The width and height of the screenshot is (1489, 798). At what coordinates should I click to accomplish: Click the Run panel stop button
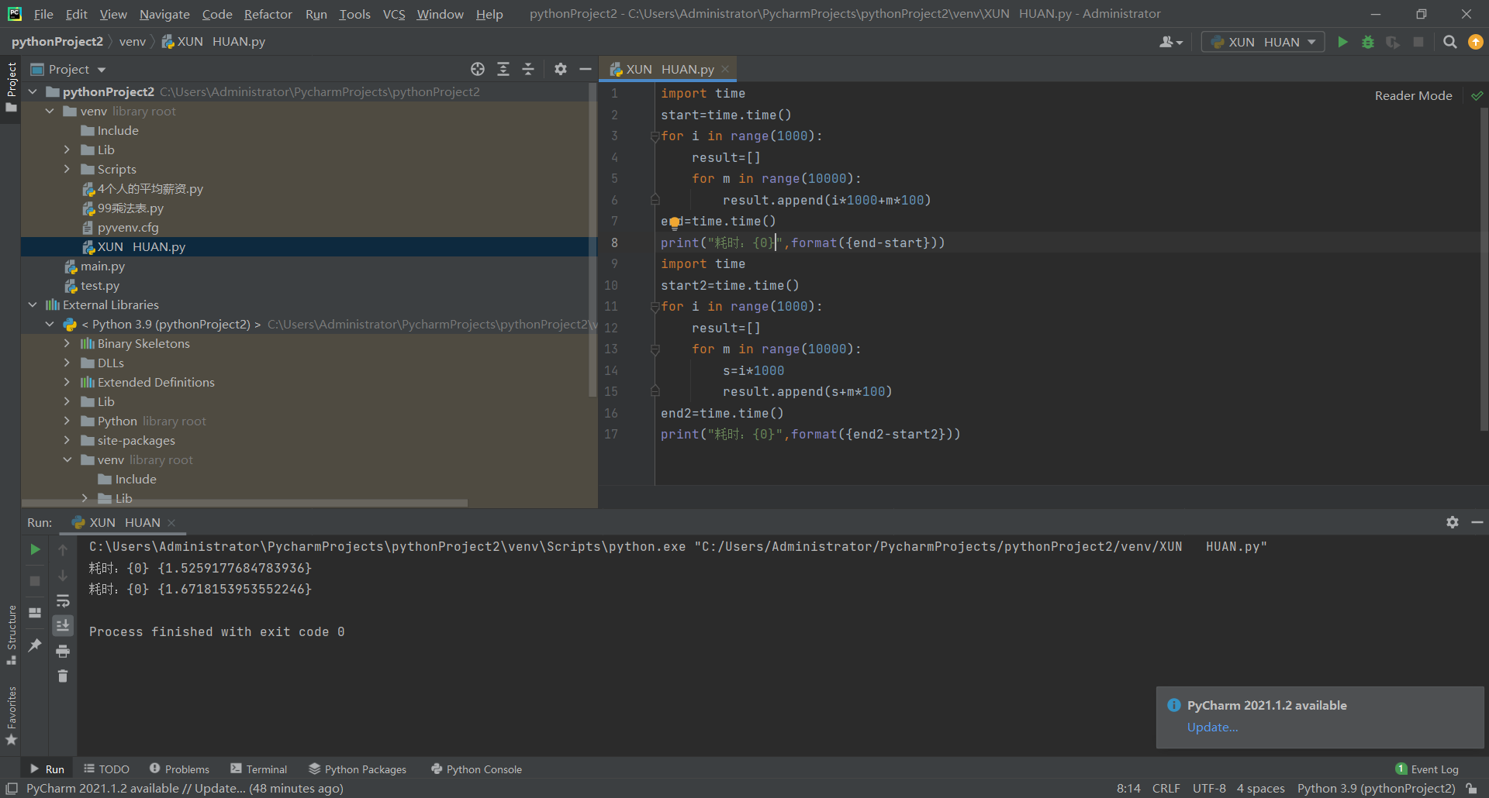35,580
